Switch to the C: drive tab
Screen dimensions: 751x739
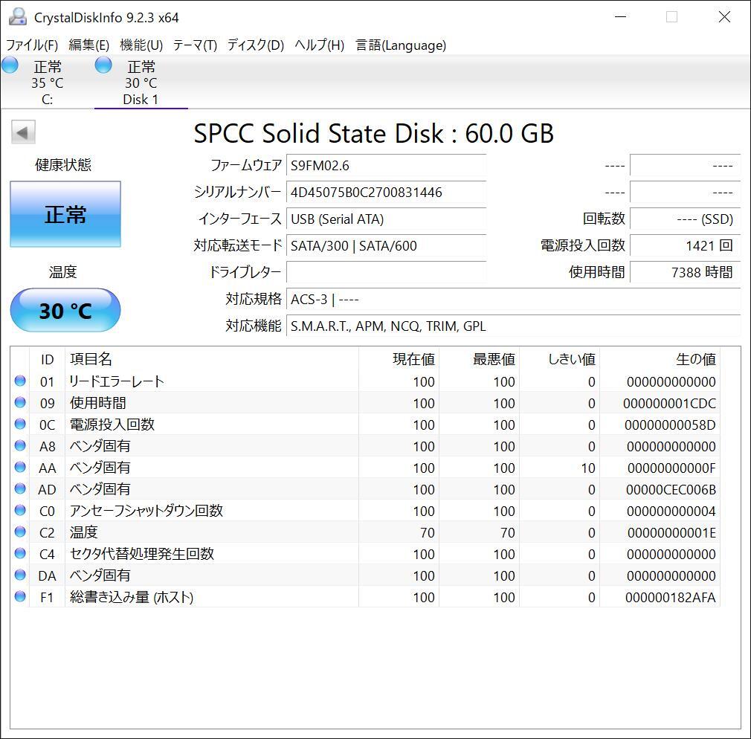(47, 82)
